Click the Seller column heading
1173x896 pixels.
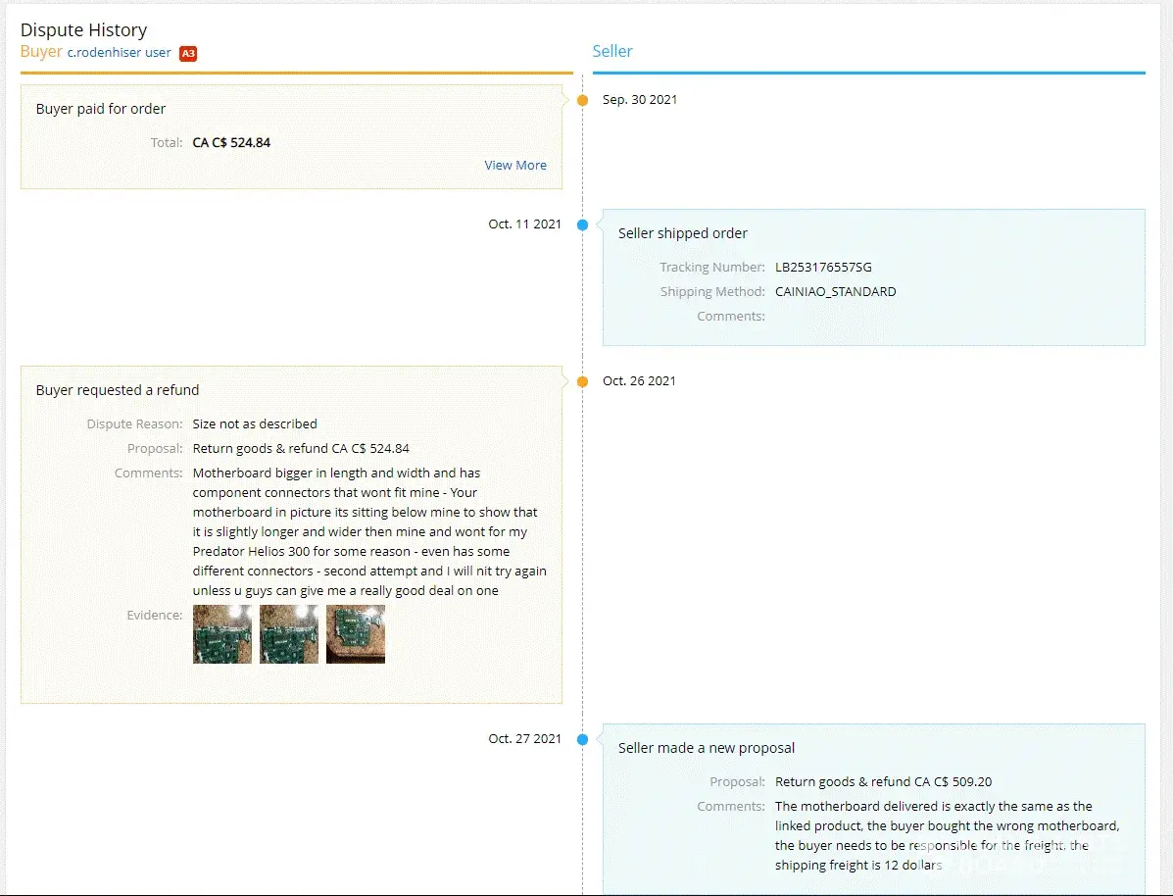click(612, 51)
